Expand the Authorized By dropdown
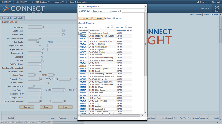This screenshot has width=222, height=124. [35, 94]
